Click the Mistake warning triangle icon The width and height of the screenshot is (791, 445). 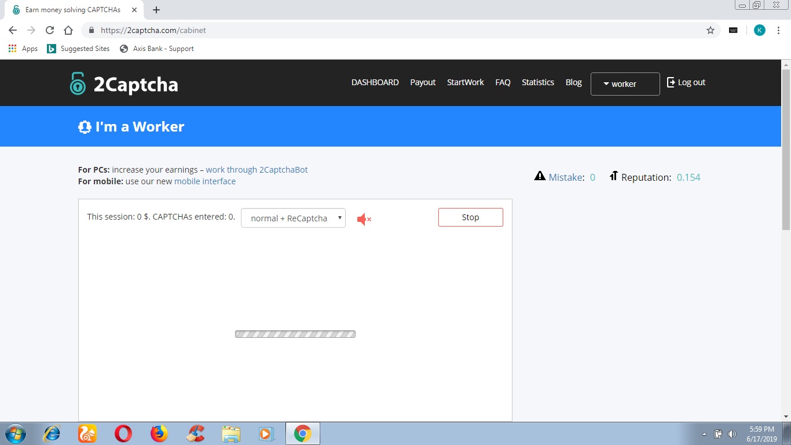pyautogui.click(x=540, y=176)
